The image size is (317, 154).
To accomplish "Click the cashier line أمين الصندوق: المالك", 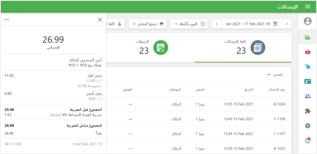I will click(85, 60).
